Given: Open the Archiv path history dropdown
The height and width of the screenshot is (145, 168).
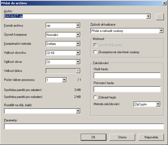Looking at the screenshot, I should click(148, 16).
